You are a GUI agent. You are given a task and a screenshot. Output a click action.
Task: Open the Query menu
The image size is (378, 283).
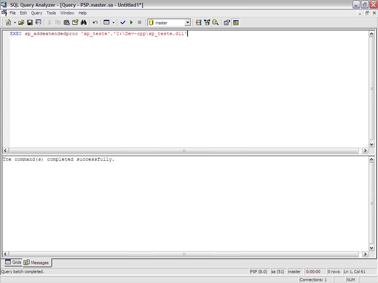(x=37, y=13)
